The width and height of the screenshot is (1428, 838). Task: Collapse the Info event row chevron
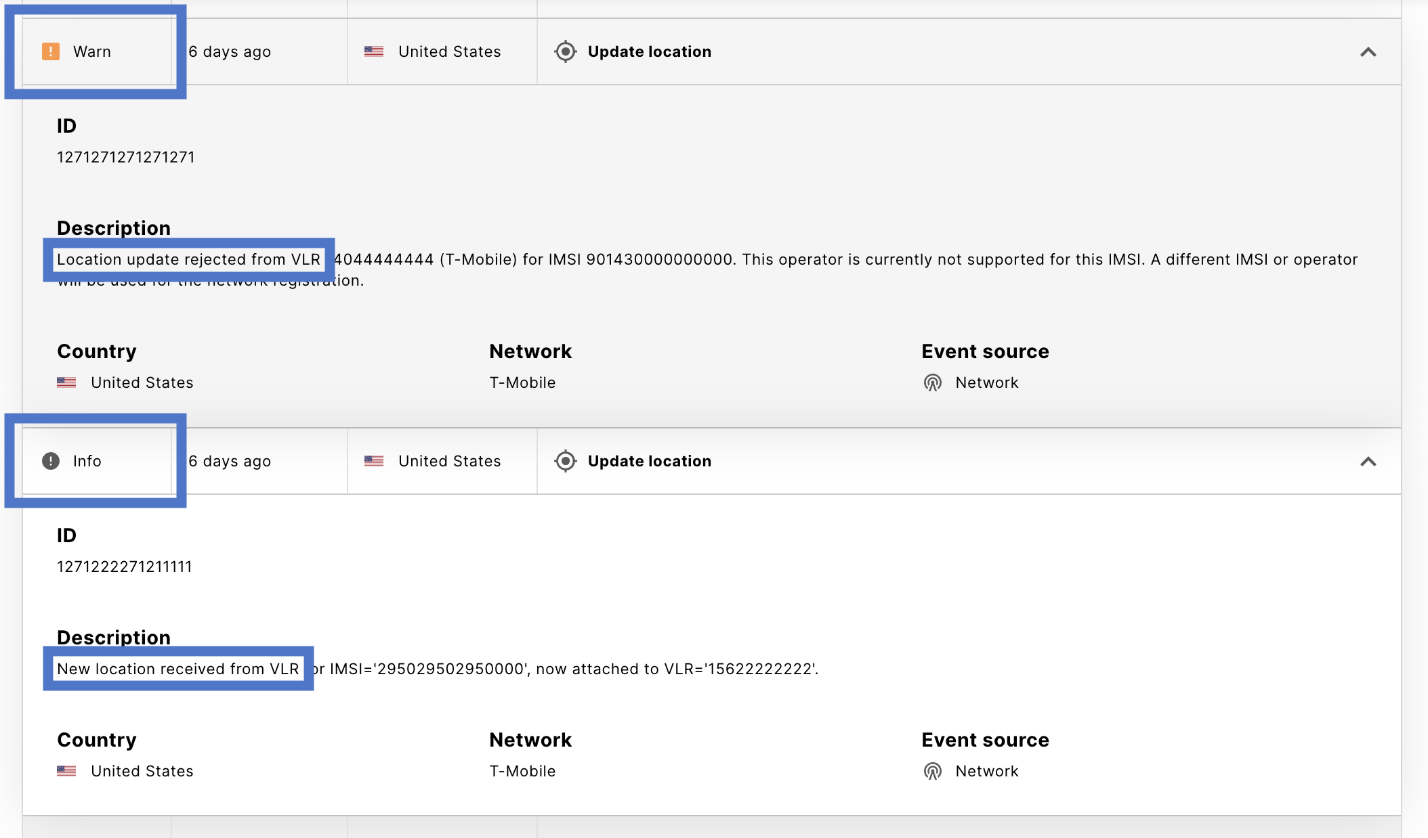tap(1368, 462)
